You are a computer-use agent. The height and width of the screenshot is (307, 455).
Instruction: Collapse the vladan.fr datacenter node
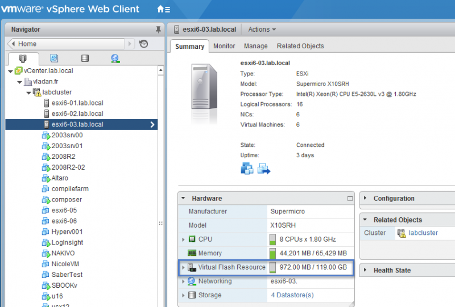point(19,82)
